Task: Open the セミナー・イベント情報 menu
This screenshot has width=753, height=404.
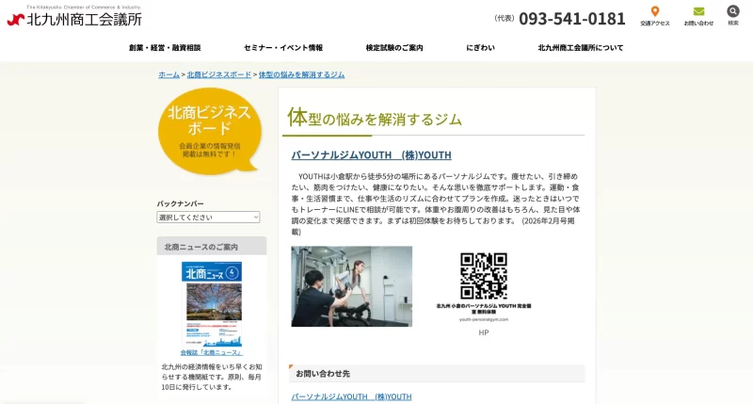Action: [x=283, y=48]
